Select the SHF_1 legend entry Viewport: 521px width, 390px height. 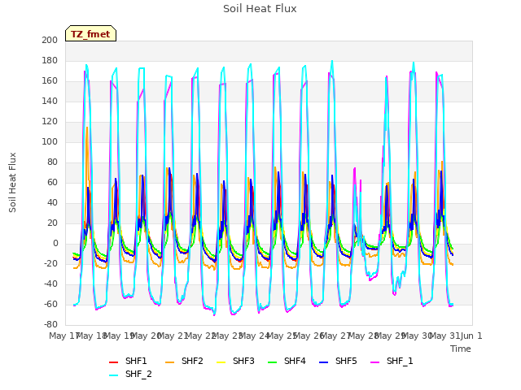[x=392, y=361]
